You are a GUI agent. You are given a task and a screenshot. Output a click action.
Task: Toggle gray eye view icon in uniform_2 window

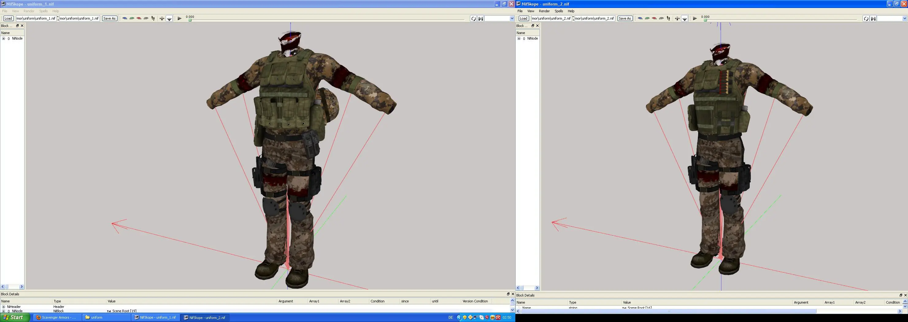click(661, 18)
